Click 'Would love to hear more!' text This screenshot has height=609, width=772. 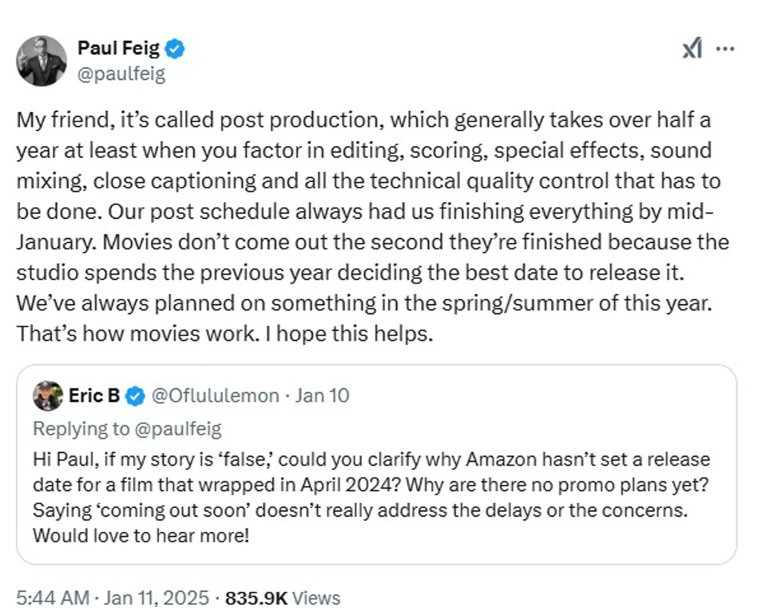tap(140, 536)
